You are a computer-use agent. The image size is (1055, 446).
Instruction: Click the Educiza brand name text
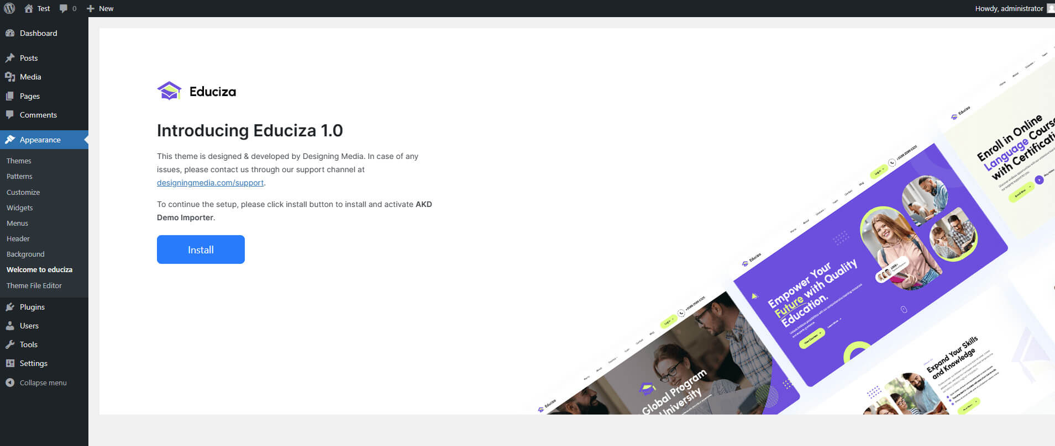213,92
